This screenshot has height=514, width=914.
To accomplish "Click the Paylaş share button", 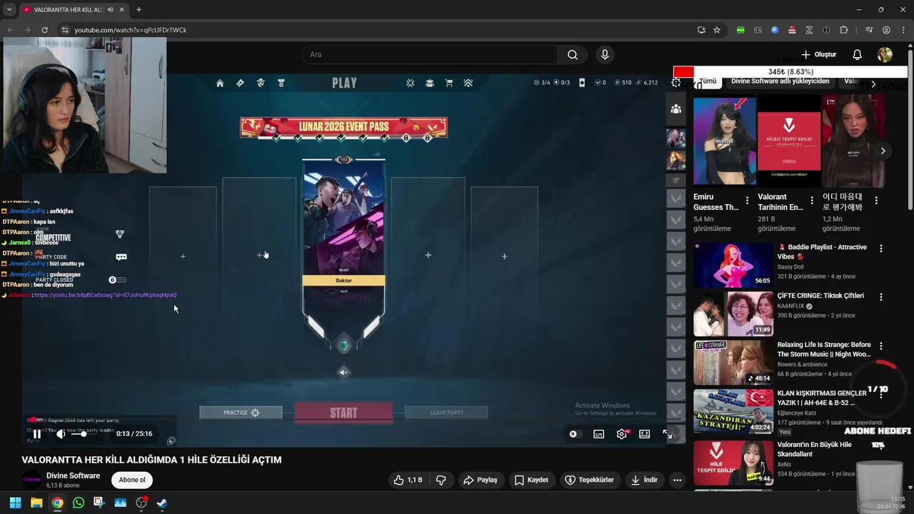I will 480,480.
